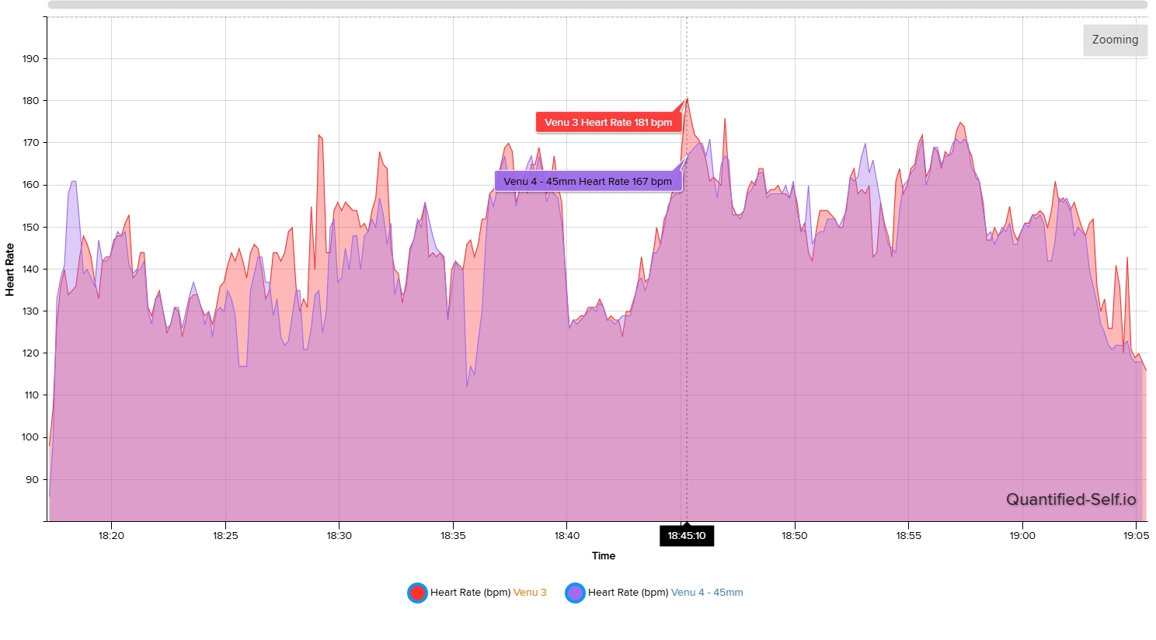Screen dimensions: 1156x640
Task: Select the 19:05 time axis tick
Action: pyautogui.click(x=1136, y=536)
